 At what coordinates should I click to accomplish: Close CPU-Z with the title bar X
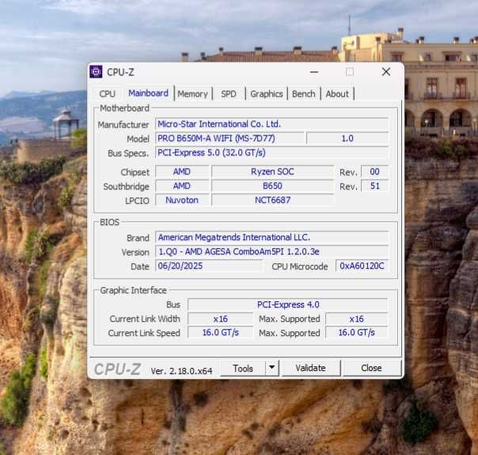[x=386, y=72]
